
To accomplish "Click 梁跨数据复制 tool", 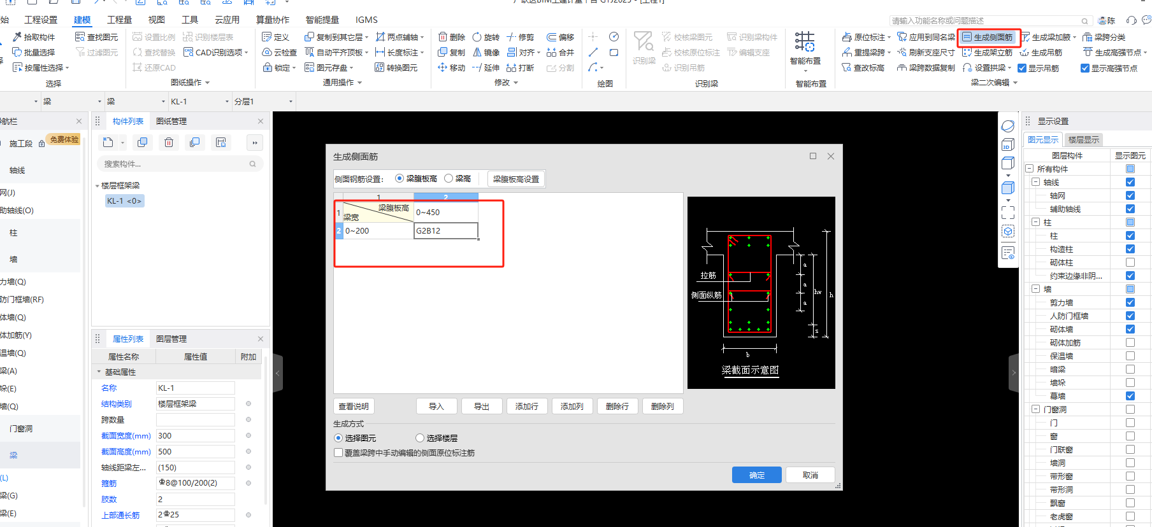I will [x=926, y=67].
